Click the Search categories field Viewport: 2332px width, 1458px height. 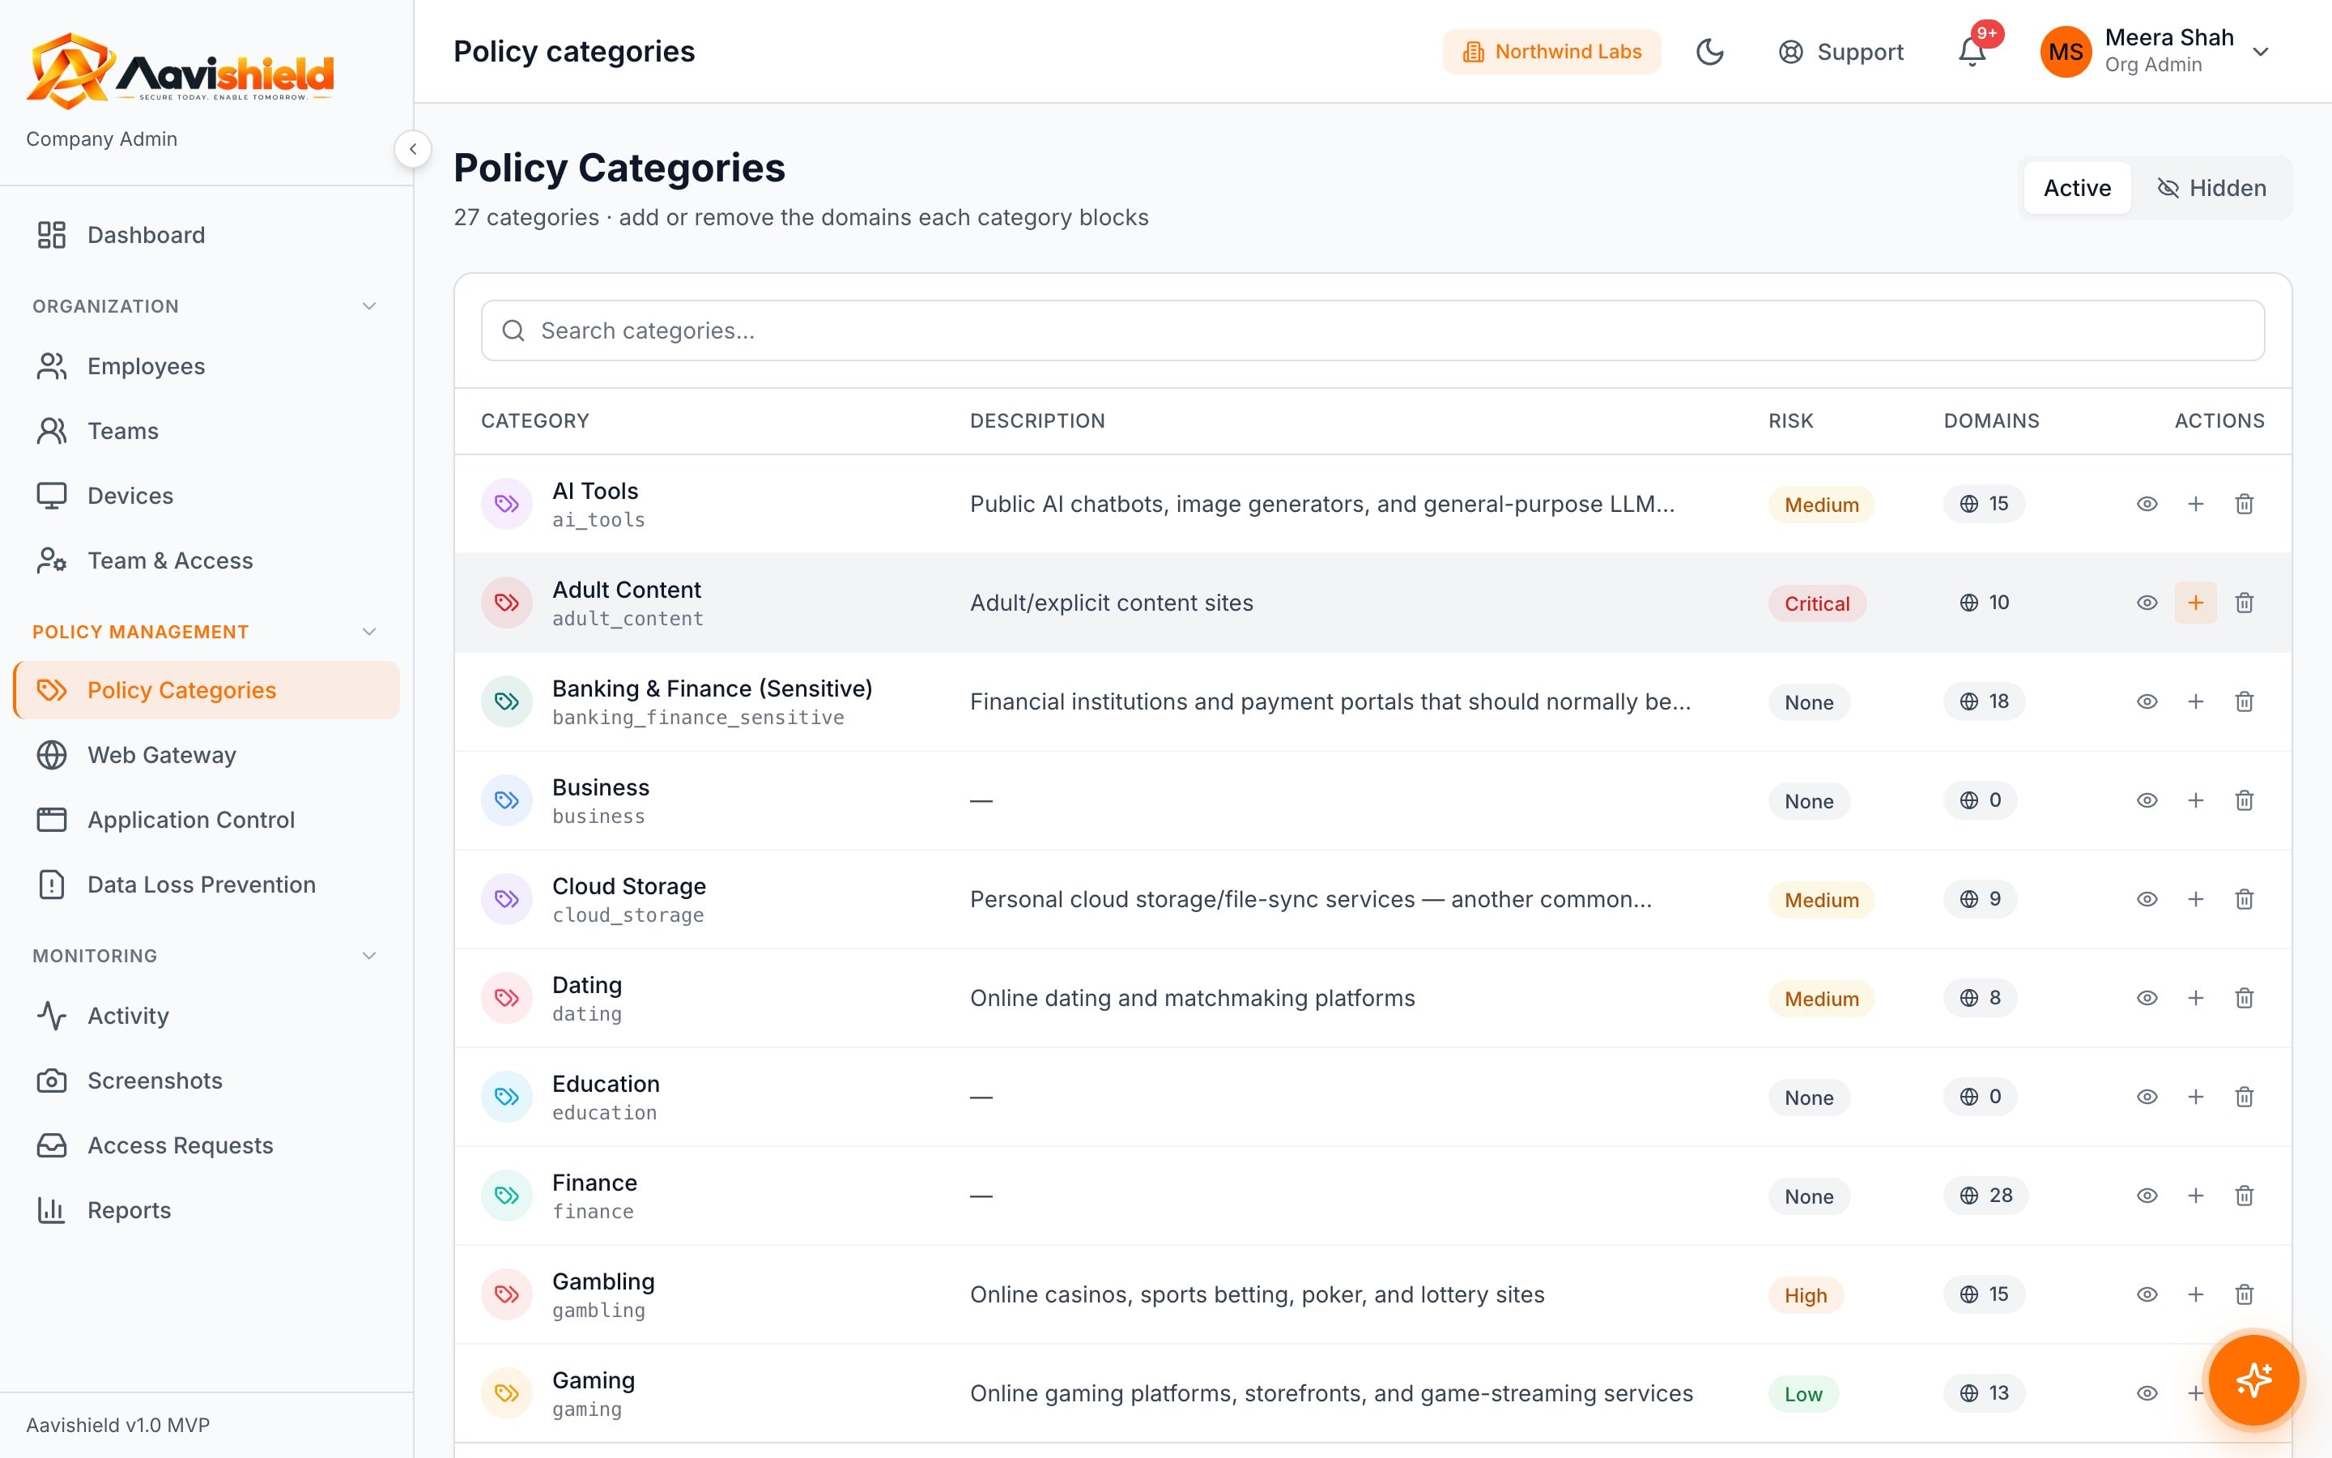[1372, 330]
